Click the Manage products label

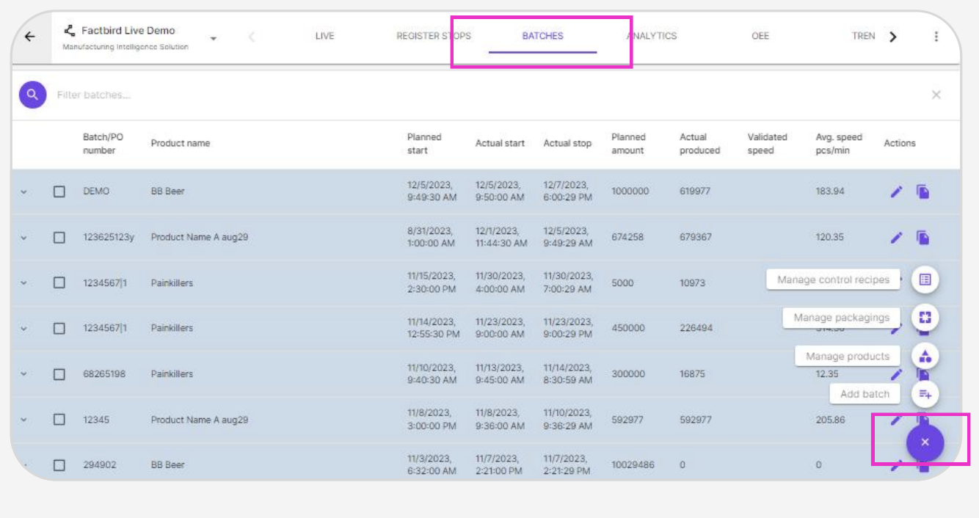coord(848,356)
